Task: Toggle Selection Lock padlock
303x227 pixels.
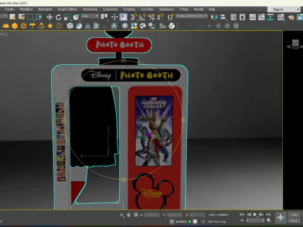Action: click(x=129, y=214)
